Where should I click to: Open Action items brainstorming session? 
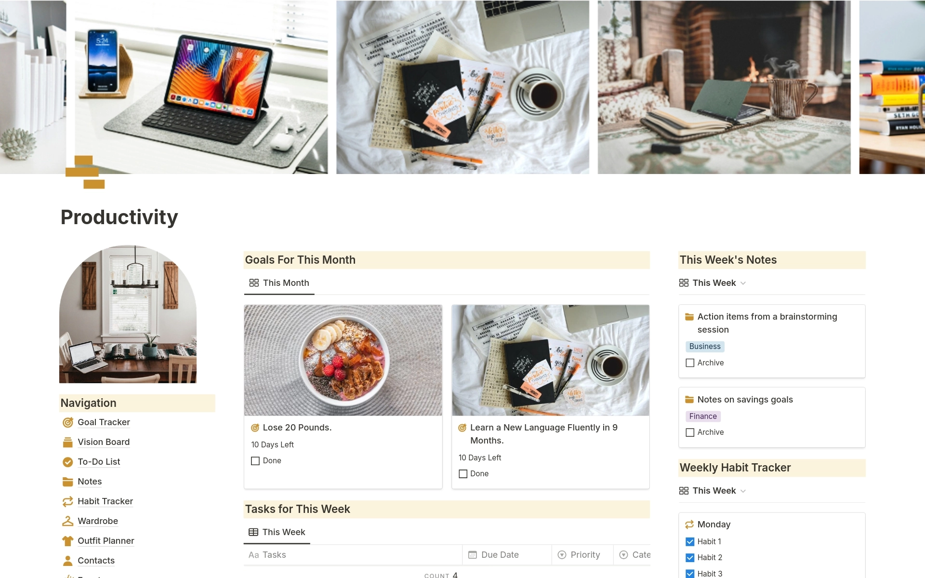[766, 323]
